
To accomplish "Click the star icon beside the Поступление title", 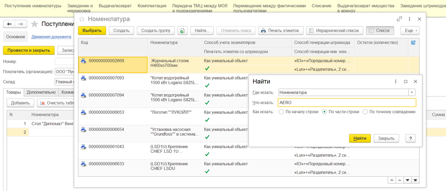I will click(34, 24).
